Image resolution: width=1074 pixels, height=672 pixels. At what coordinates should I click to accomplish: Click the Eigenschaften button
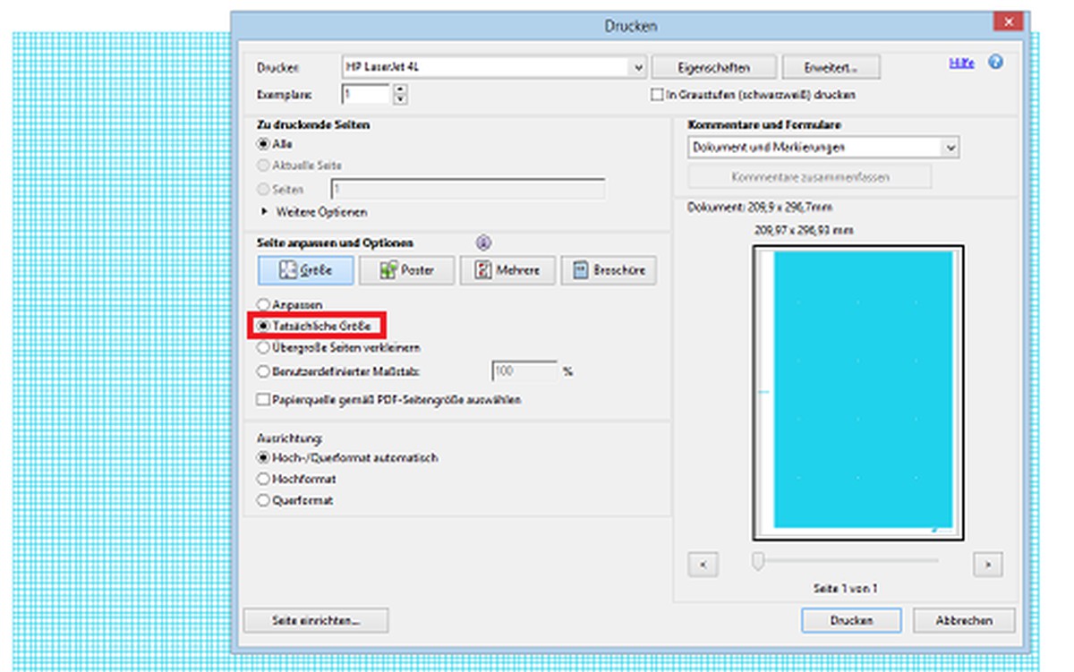(x=713, y=67)
